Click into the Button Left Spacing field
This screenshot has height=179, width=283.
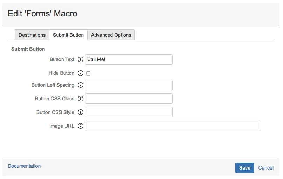pos(129,85)
